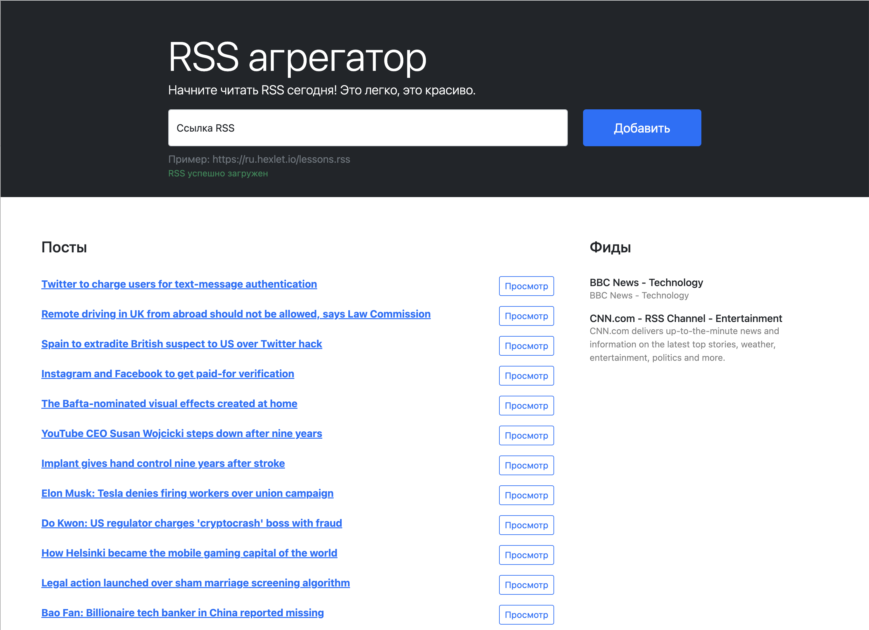
Task: Open the Implant hand control article
Action: tap(163, 463)
